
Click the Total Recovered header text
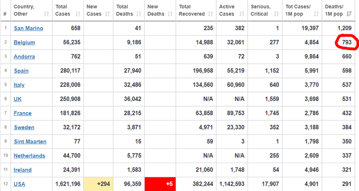[x=192, y=11]
